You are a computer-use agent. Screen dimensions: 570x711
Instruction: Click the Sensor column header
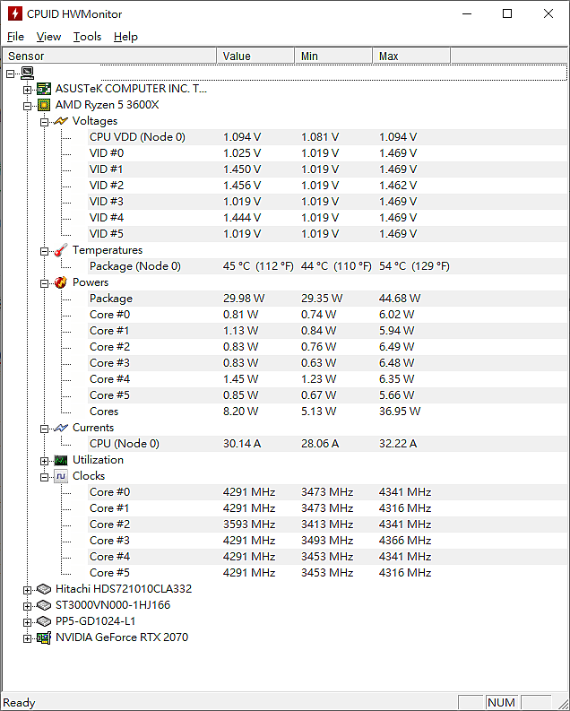click(x=109, y=56)
